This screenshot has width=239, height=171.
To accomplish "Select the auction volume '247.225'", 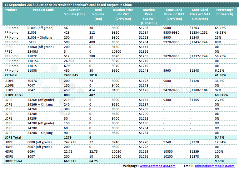I will (x=70, y=142).
